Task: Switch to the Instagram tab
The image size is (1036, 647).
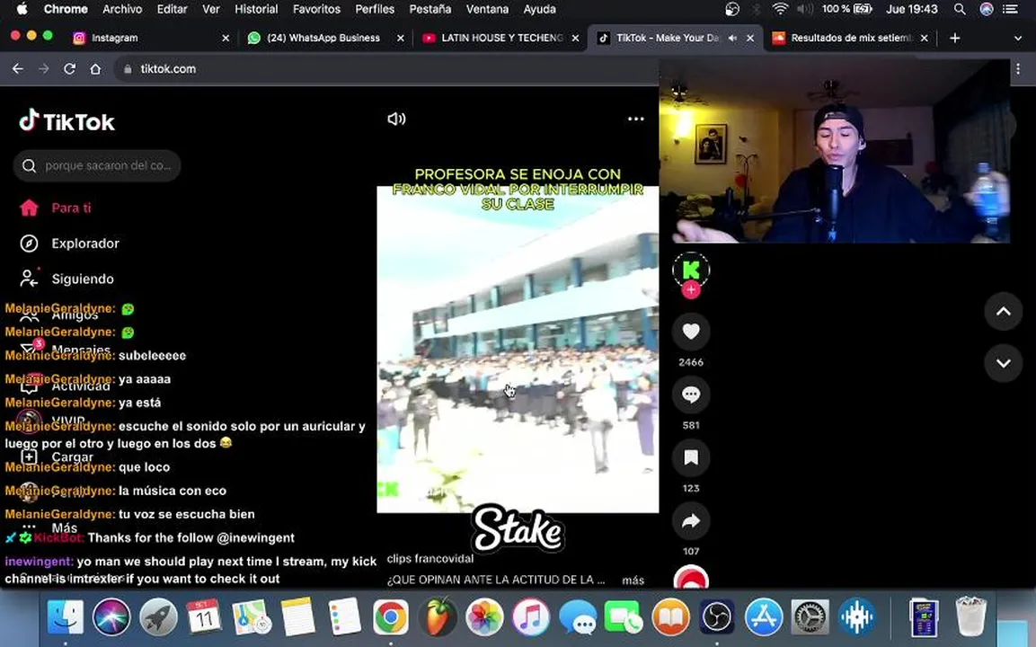Action: [151, 39]
